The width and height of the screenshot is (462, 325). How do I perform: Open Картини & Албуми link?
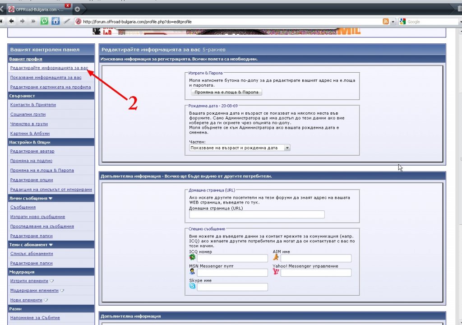point(30,133)
